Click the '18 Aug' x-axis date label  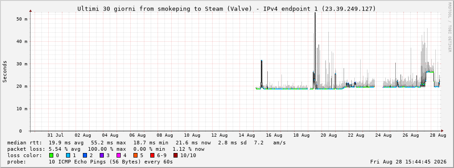click(x=302, y=135)
